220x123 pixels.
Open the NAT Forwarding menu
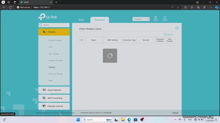[x=54, y=98]
